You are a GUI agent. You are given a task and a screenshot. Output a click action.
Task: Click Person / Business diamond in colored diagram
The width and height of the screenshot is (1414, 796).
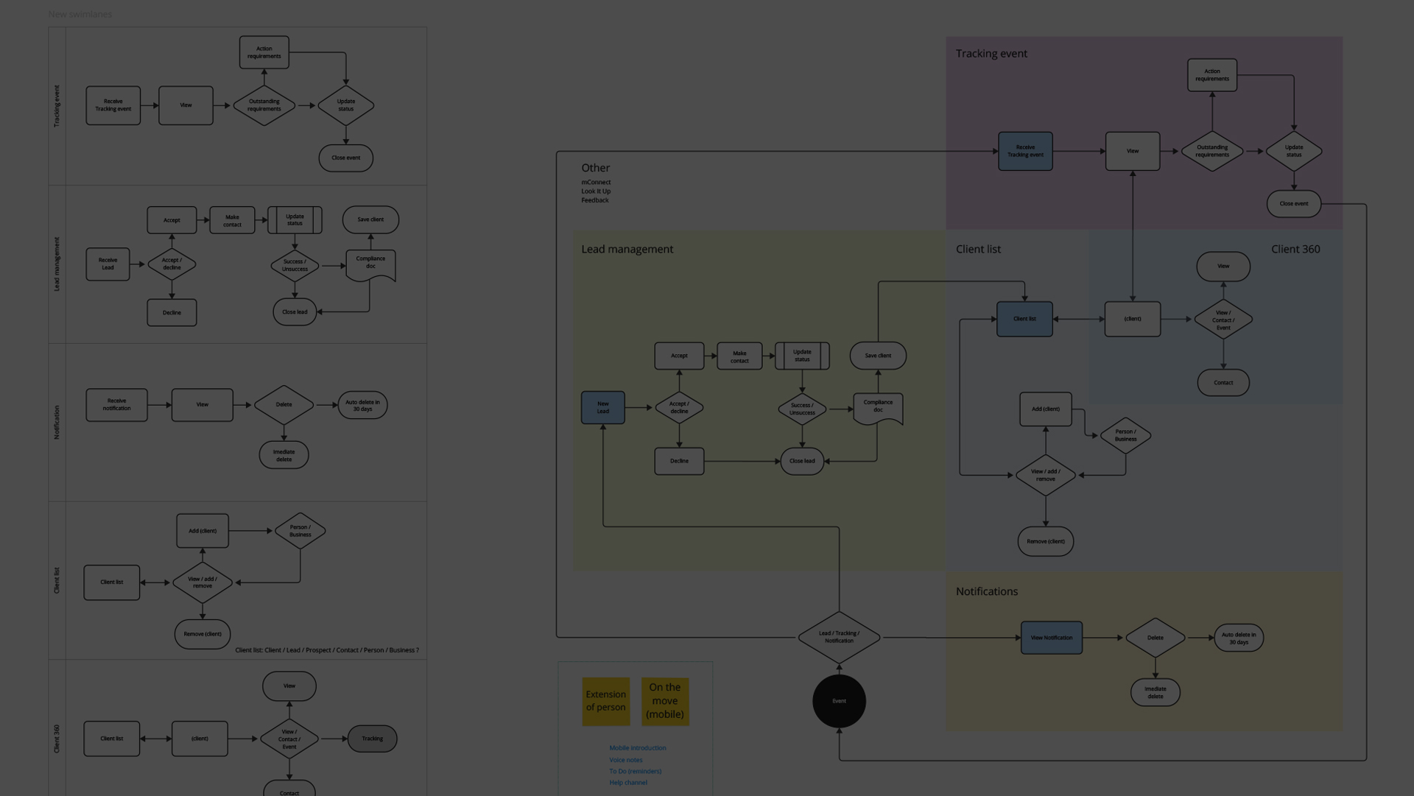point(1125,435)
